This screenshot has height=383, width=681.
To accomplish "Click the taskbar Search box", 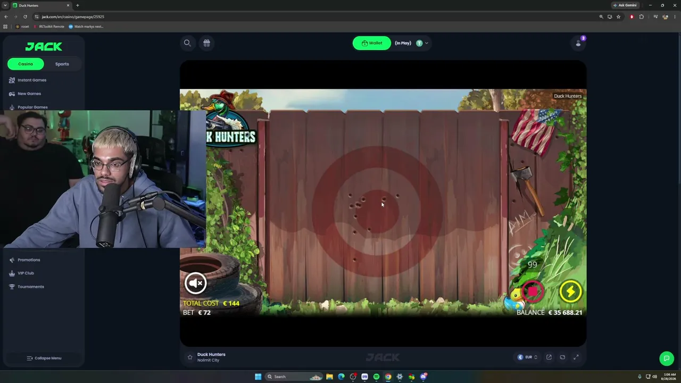I will 294,377.
